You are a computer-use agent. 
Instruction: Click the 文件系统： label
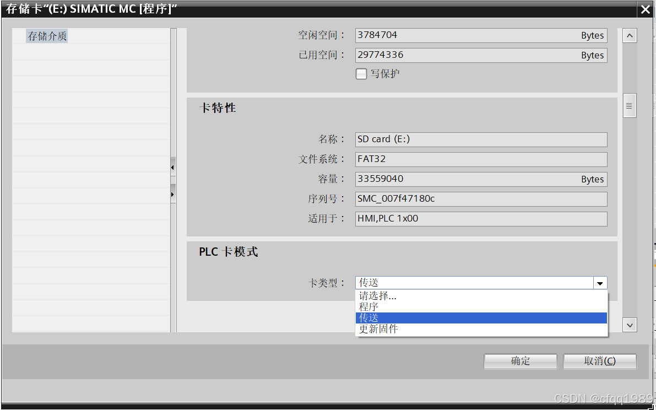322,159
